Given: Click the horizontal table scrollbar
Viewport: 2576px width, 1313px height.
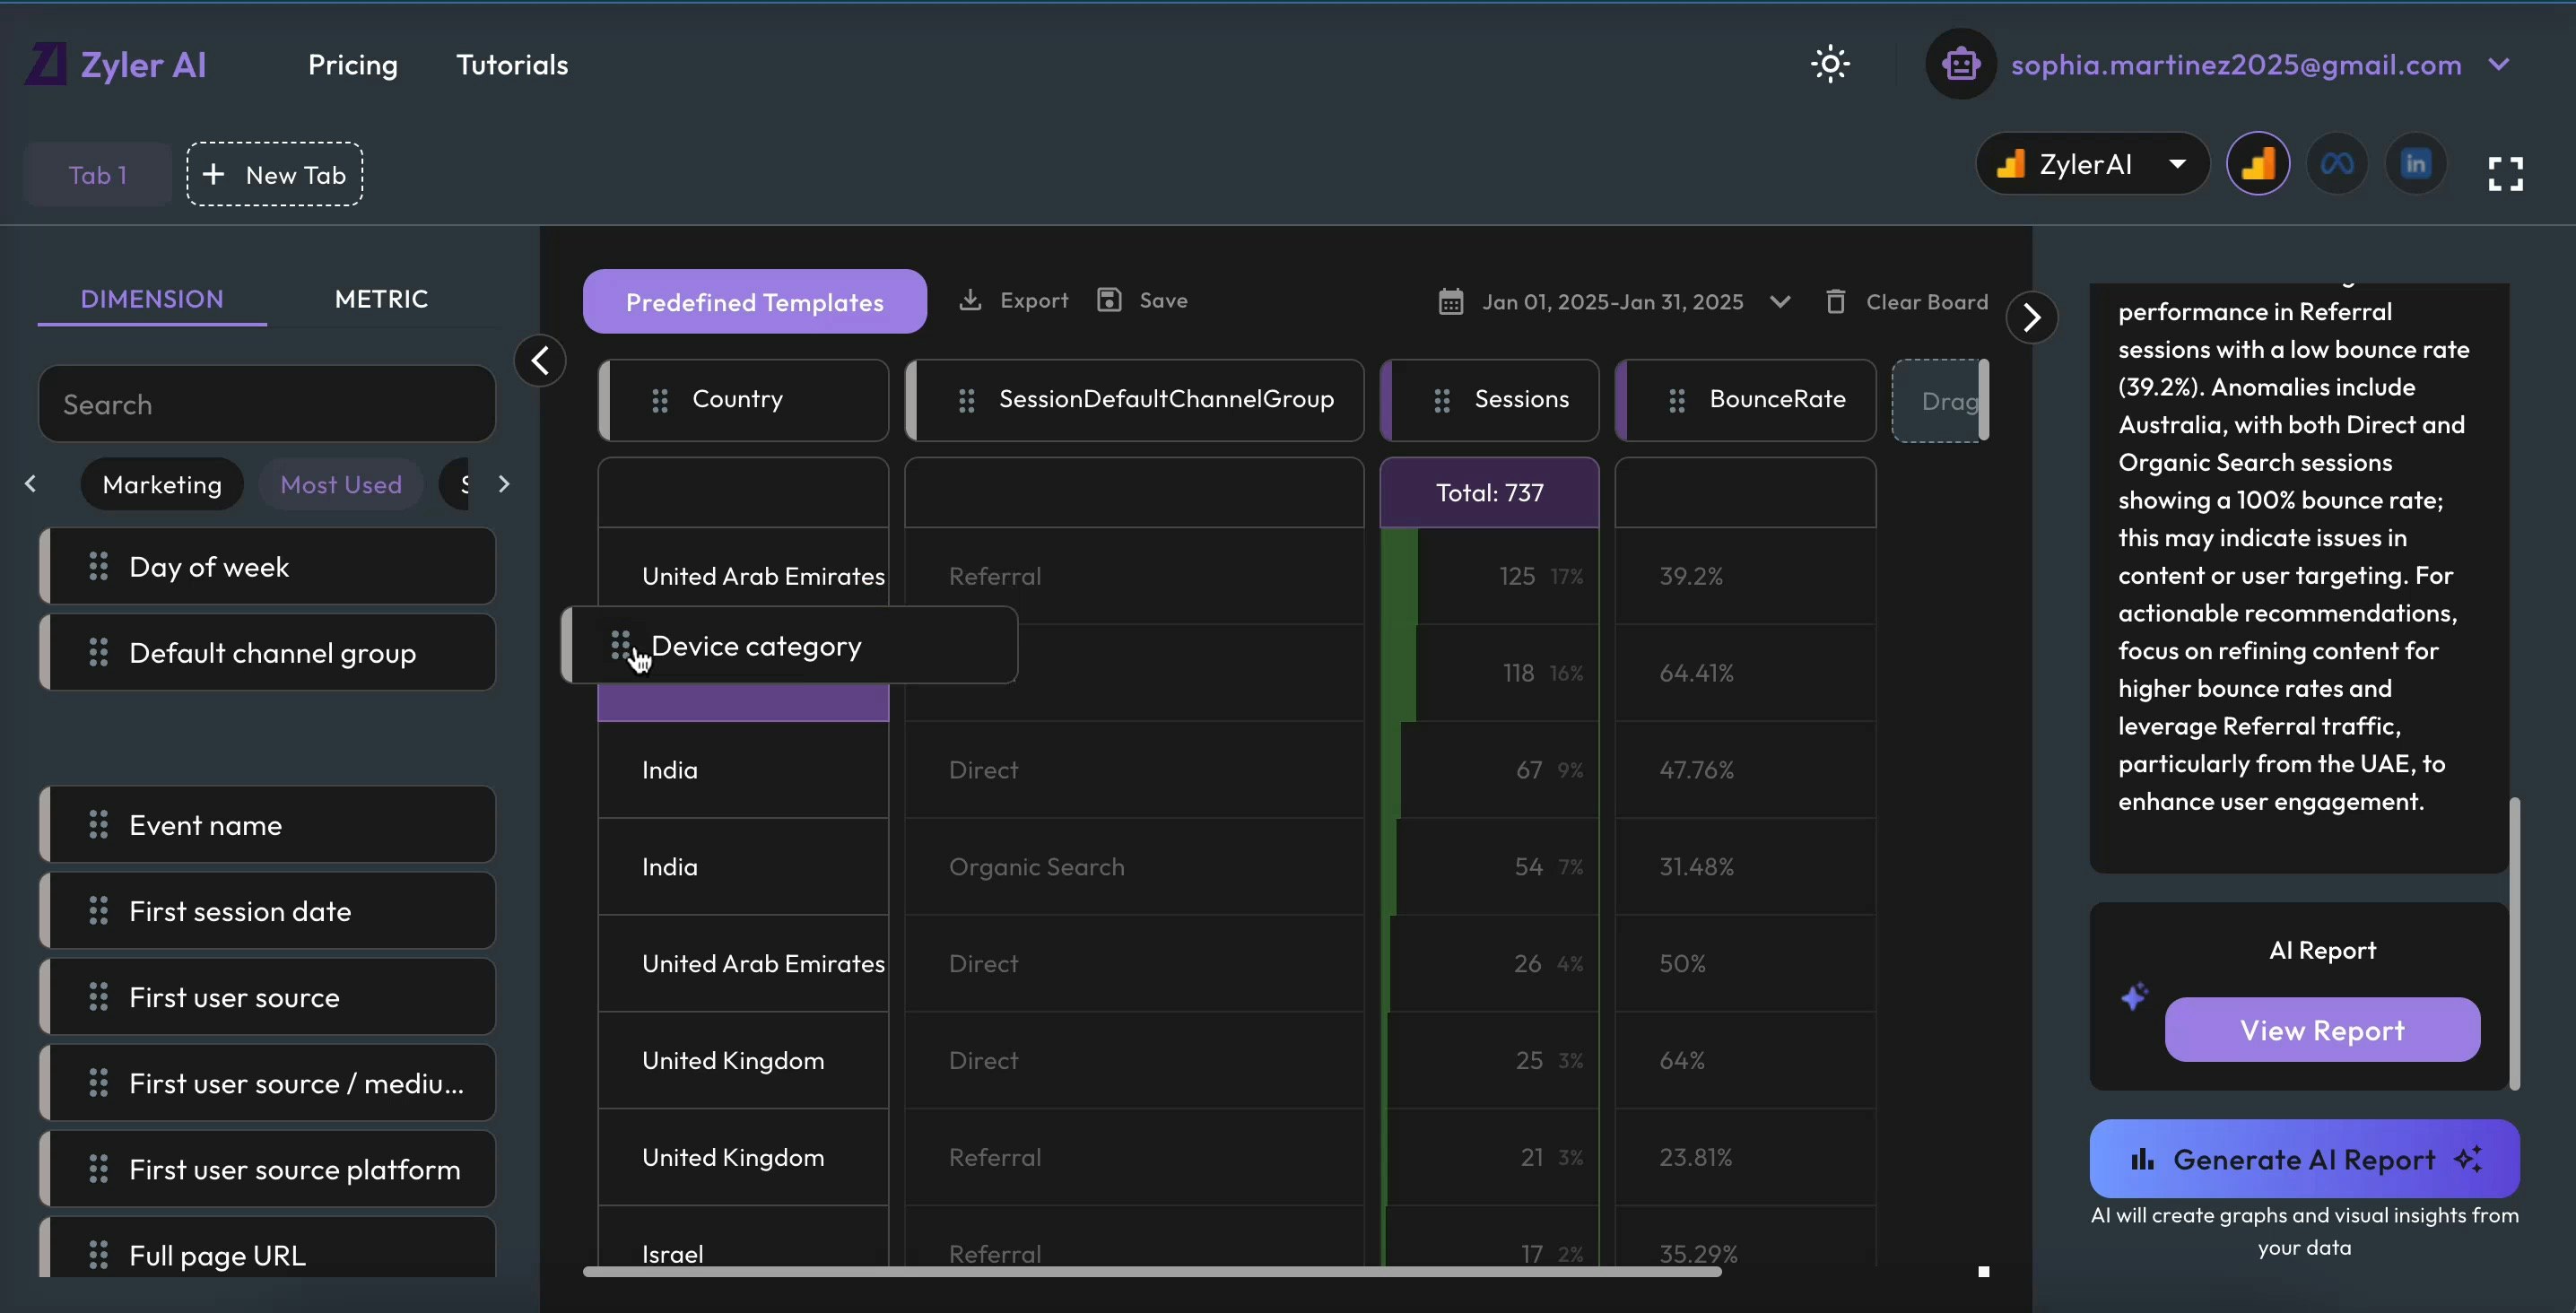Looking at the screenshot, I should coord(1150,1271).
